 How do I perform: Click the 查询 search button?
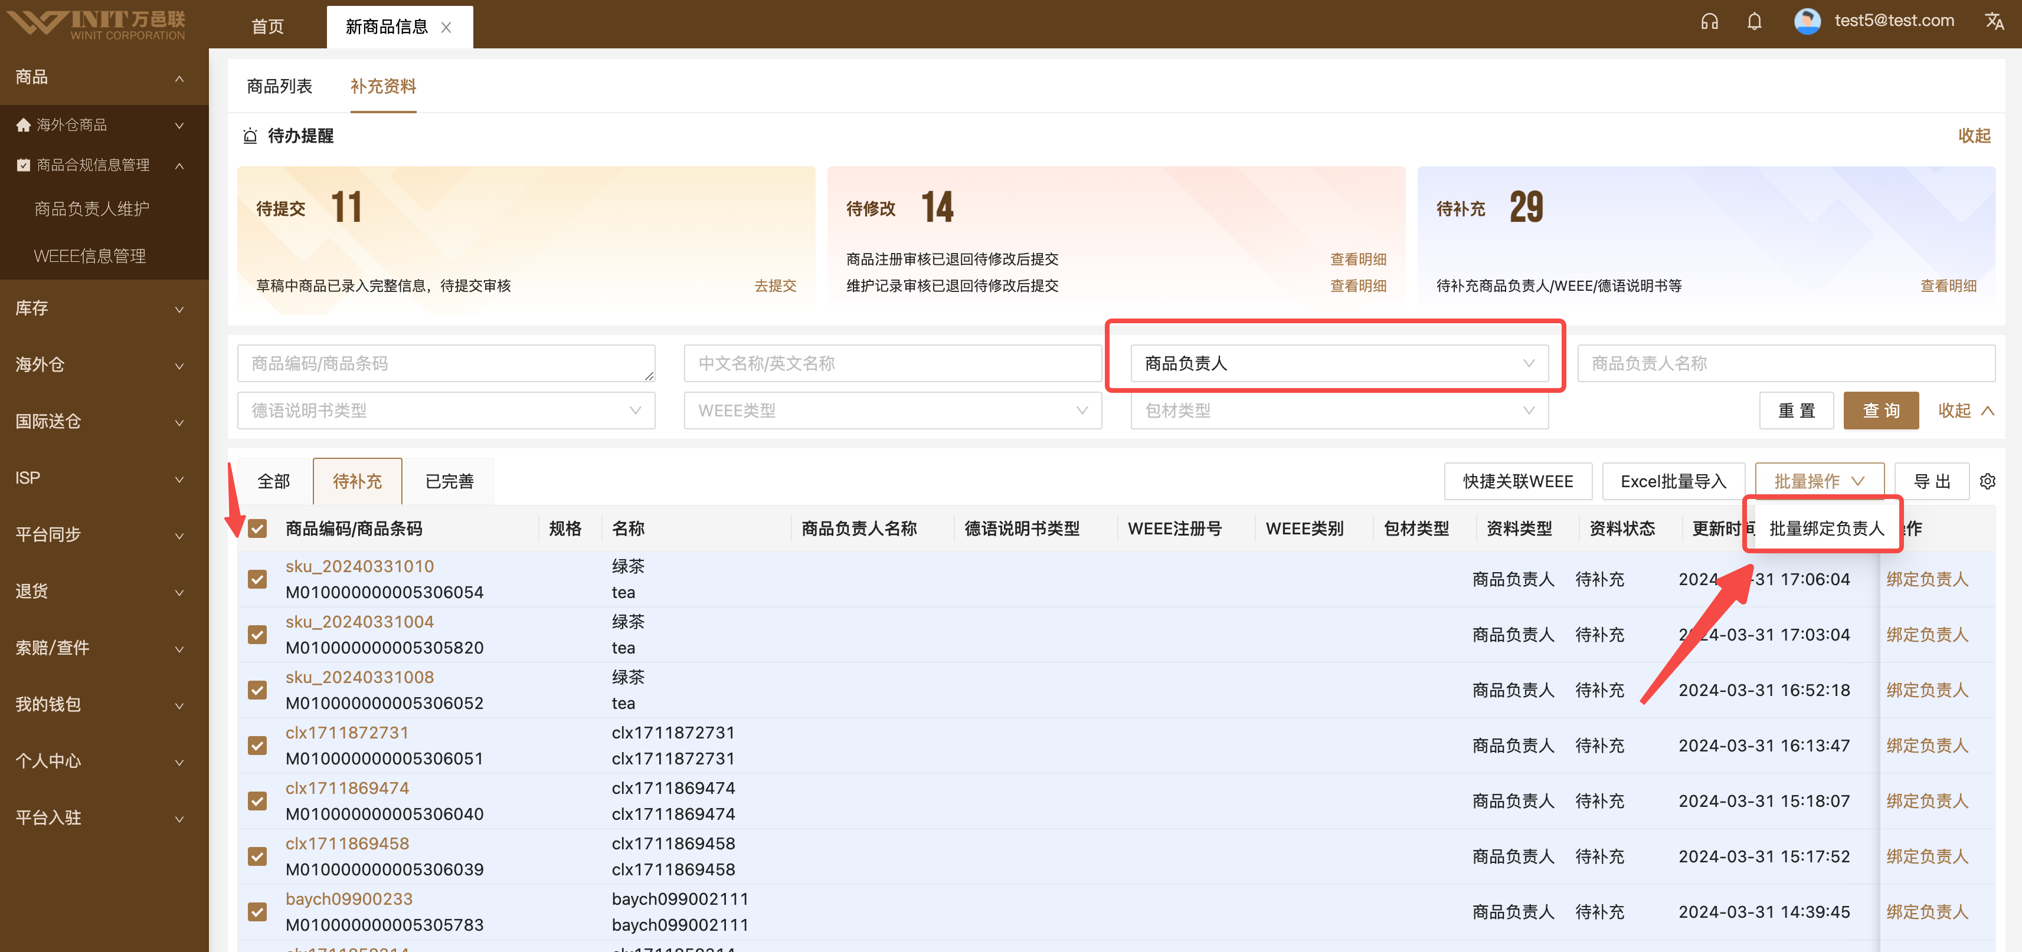click(x=1881, y=410)
